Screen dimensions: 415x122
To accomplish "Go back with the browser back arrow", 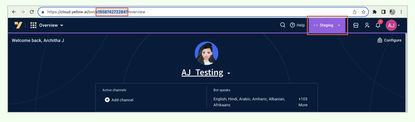I will coord(14,12).
